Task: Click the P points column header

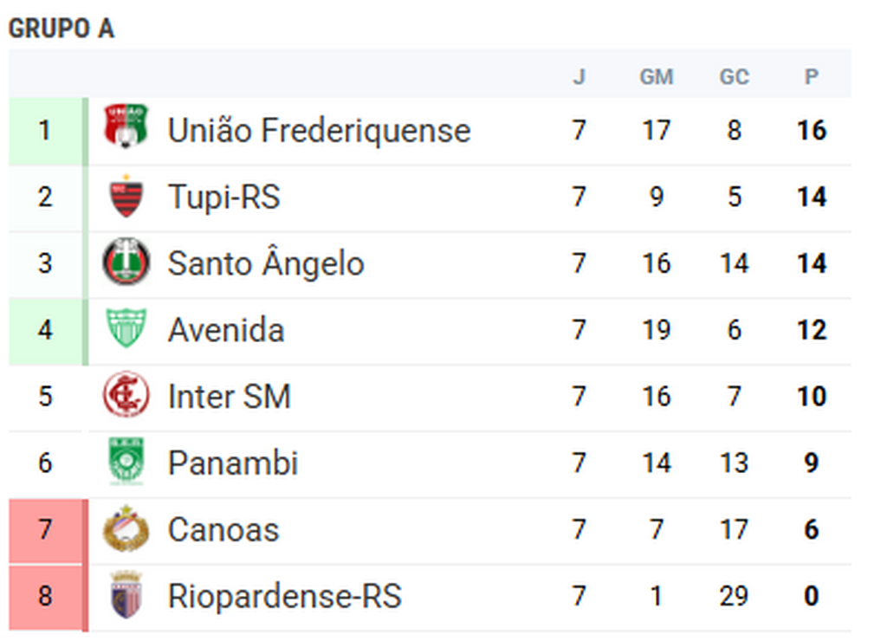Action: pyautogui.click(x=811, y=77)
